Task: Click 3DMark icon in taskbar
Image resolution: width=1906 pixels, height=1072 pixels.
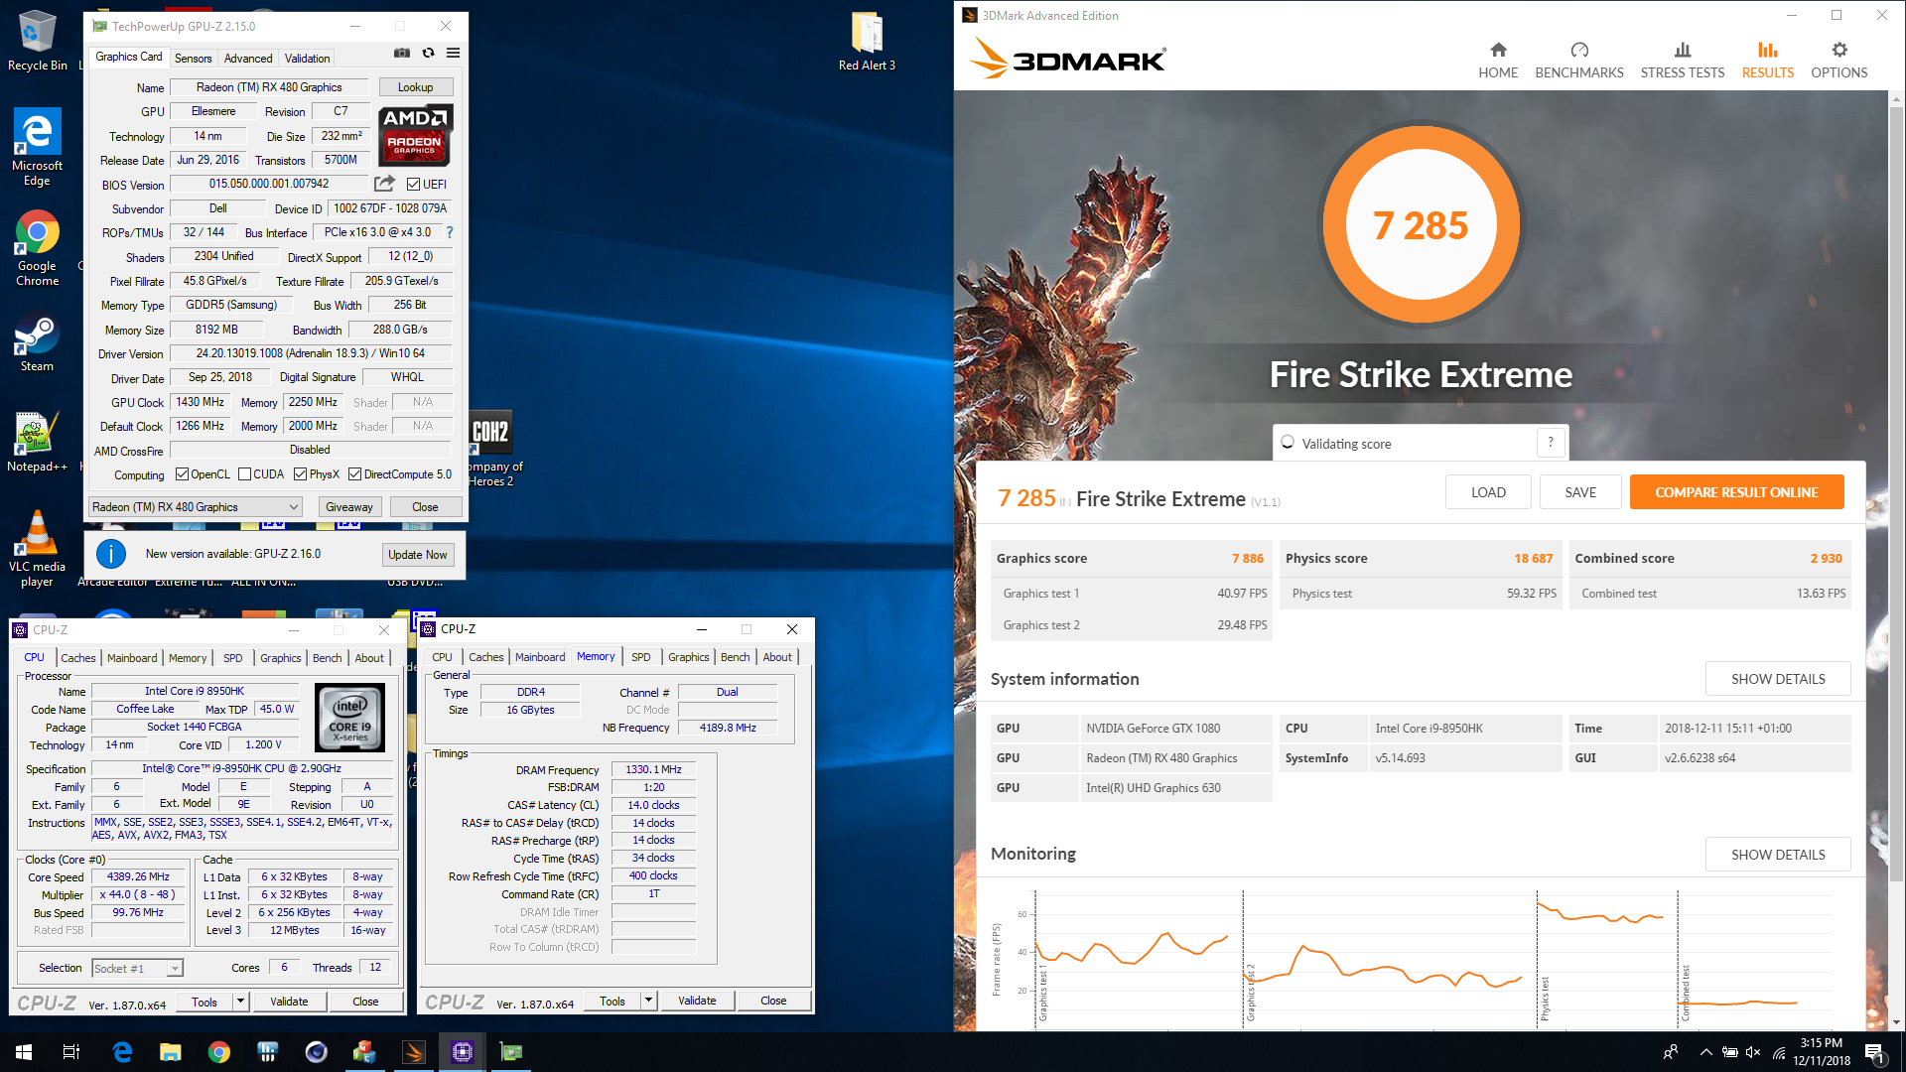Action: click(x=414, y=1052)
